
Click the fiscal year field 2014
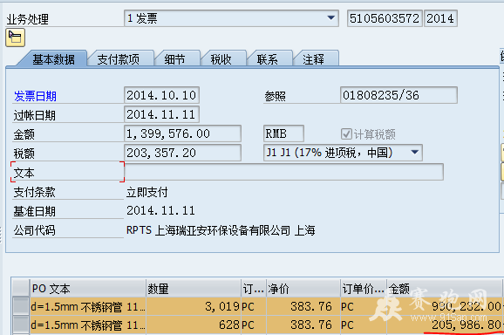[x=440, y=18]
